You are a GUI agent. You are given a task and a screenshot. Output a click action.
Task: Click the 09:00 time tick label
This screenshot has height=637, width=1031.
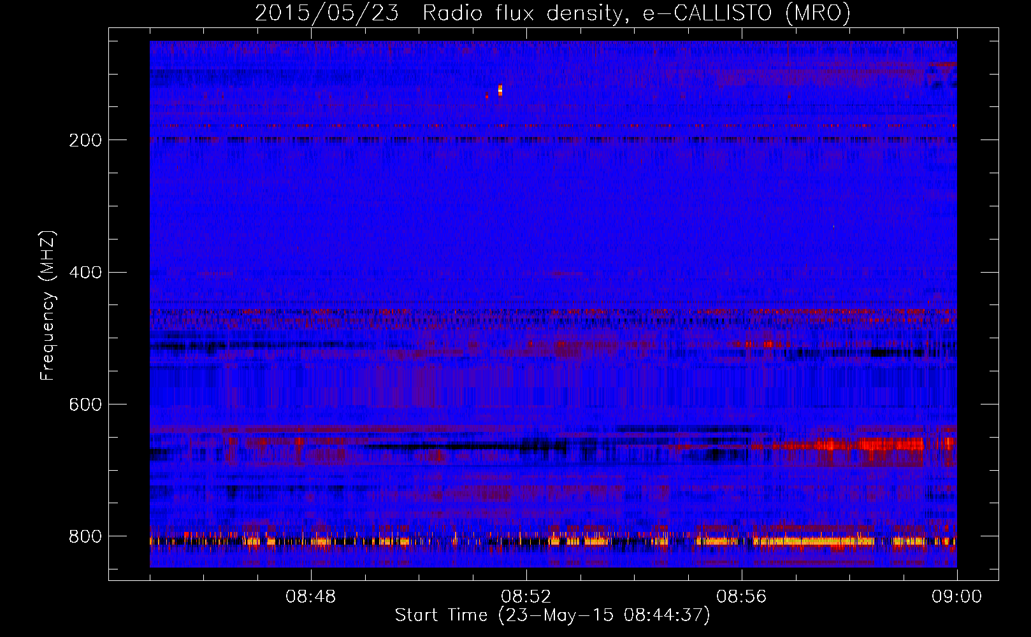[957, 597]
